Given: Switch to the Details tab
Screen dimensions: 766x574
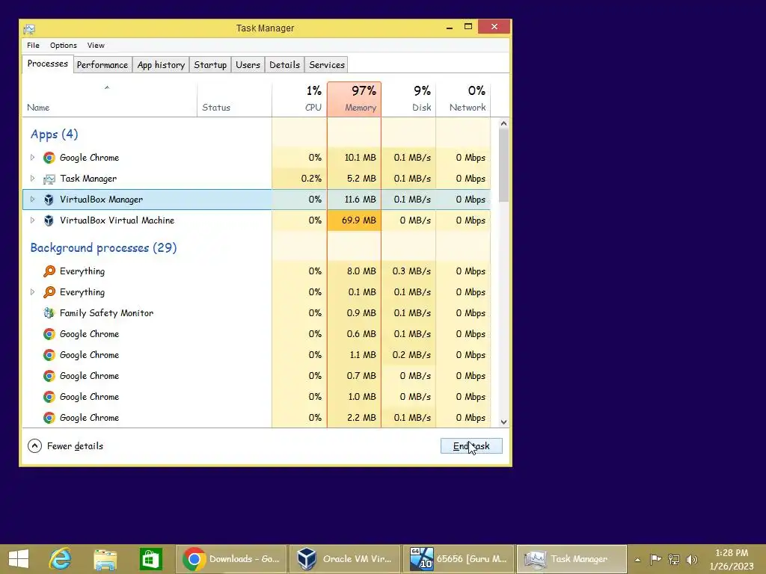Looking at the screenshot, I should tap(285, 65).
